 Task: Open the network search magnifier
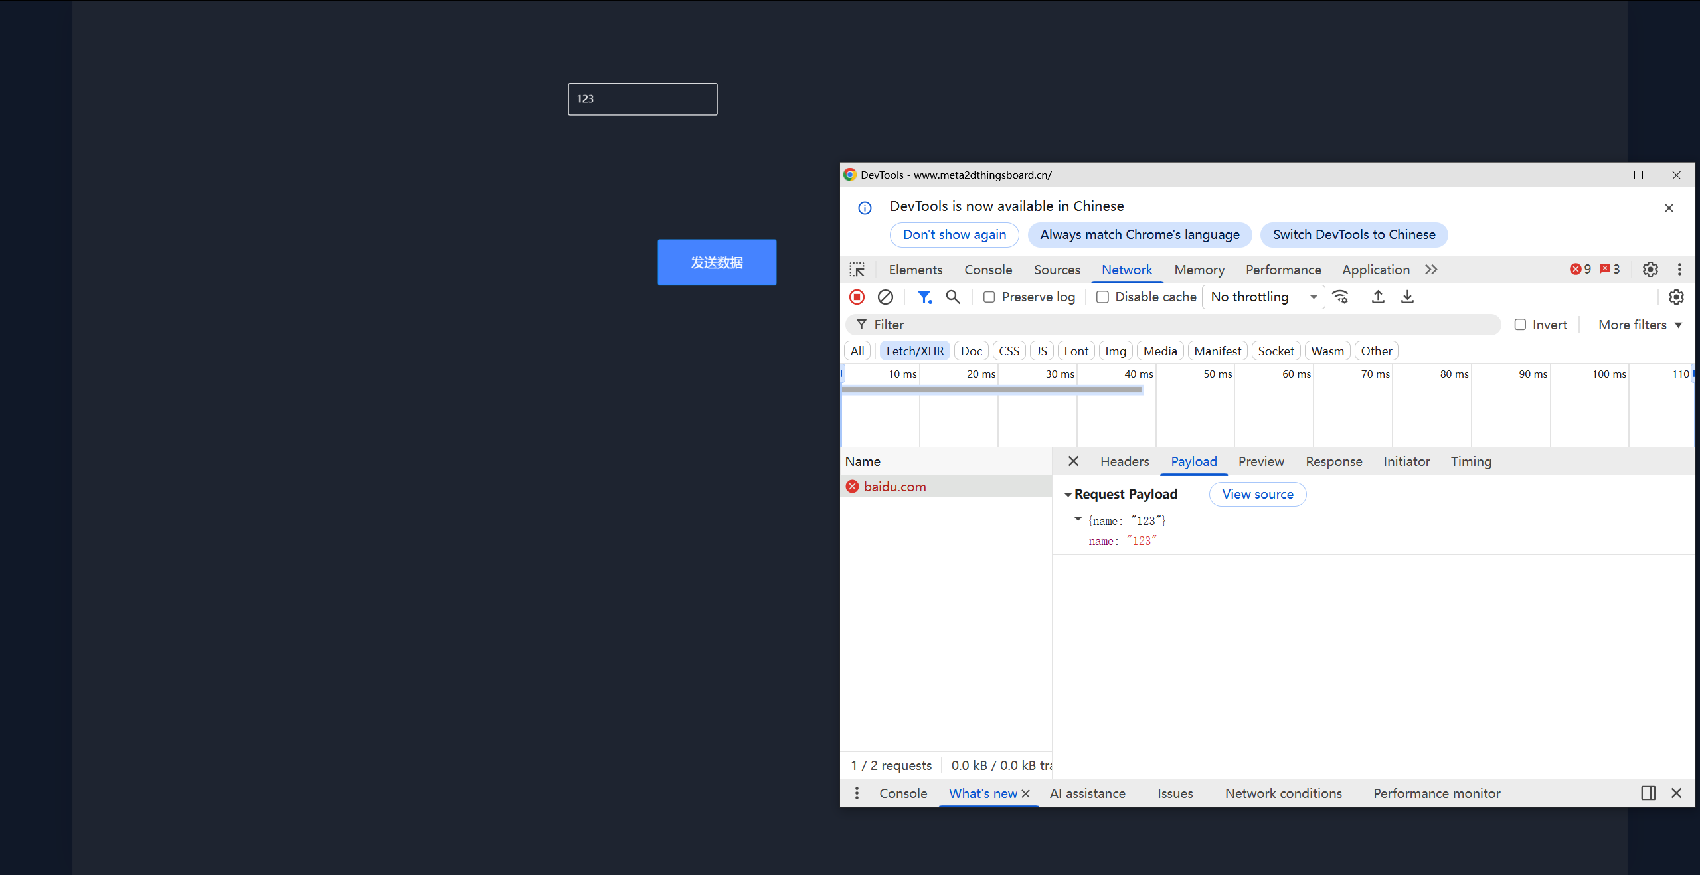[x=953, y=297]
